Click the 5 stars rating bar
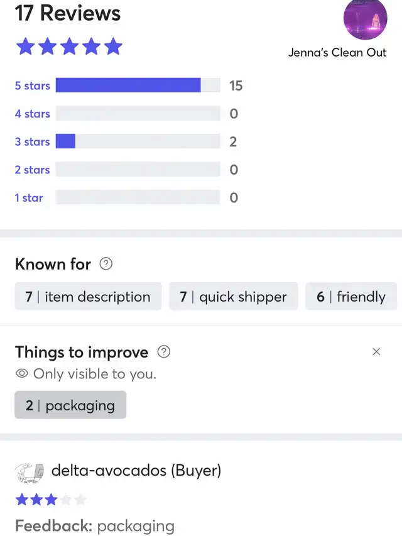The image size is (402, 536). pyautogui.click(x=138, y=85)
